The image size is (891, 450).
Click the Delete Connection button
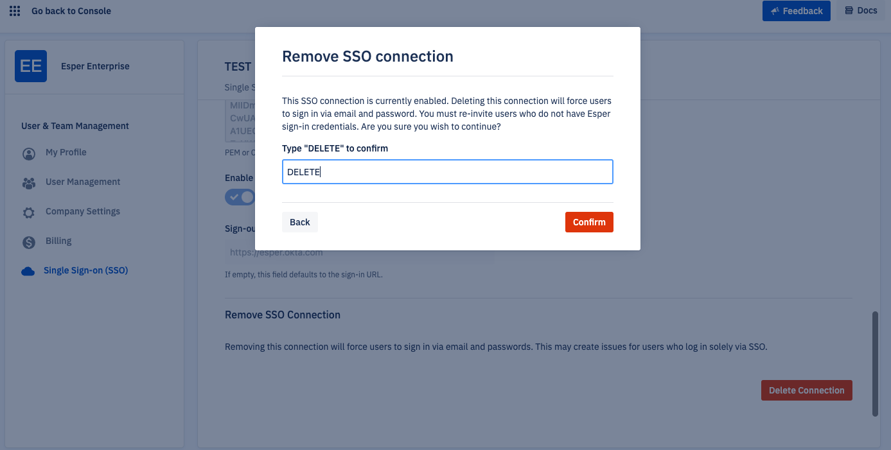coord(806,390)
